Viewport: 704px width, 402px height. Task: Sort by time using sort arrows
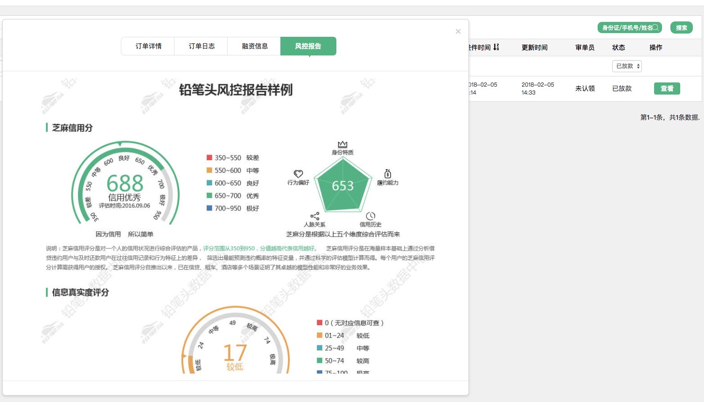[496, 47]
